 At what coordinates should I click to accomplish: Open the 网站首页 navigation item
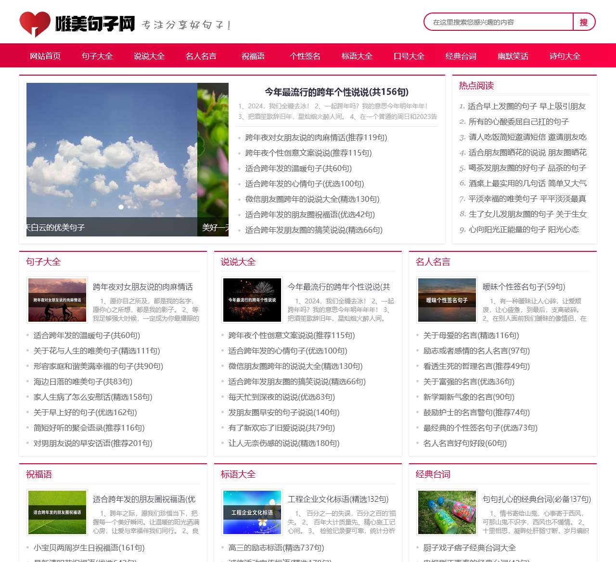tap(45, 56)
